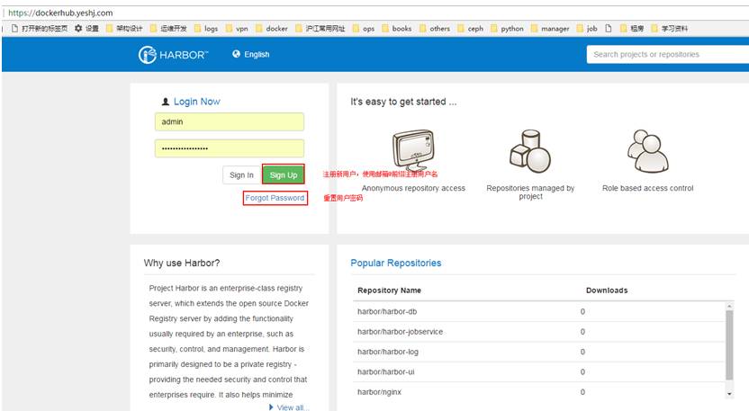
Task: Click the repositories list scrollbar thumb
Action: pyautogui.click(x=729, y=344)
